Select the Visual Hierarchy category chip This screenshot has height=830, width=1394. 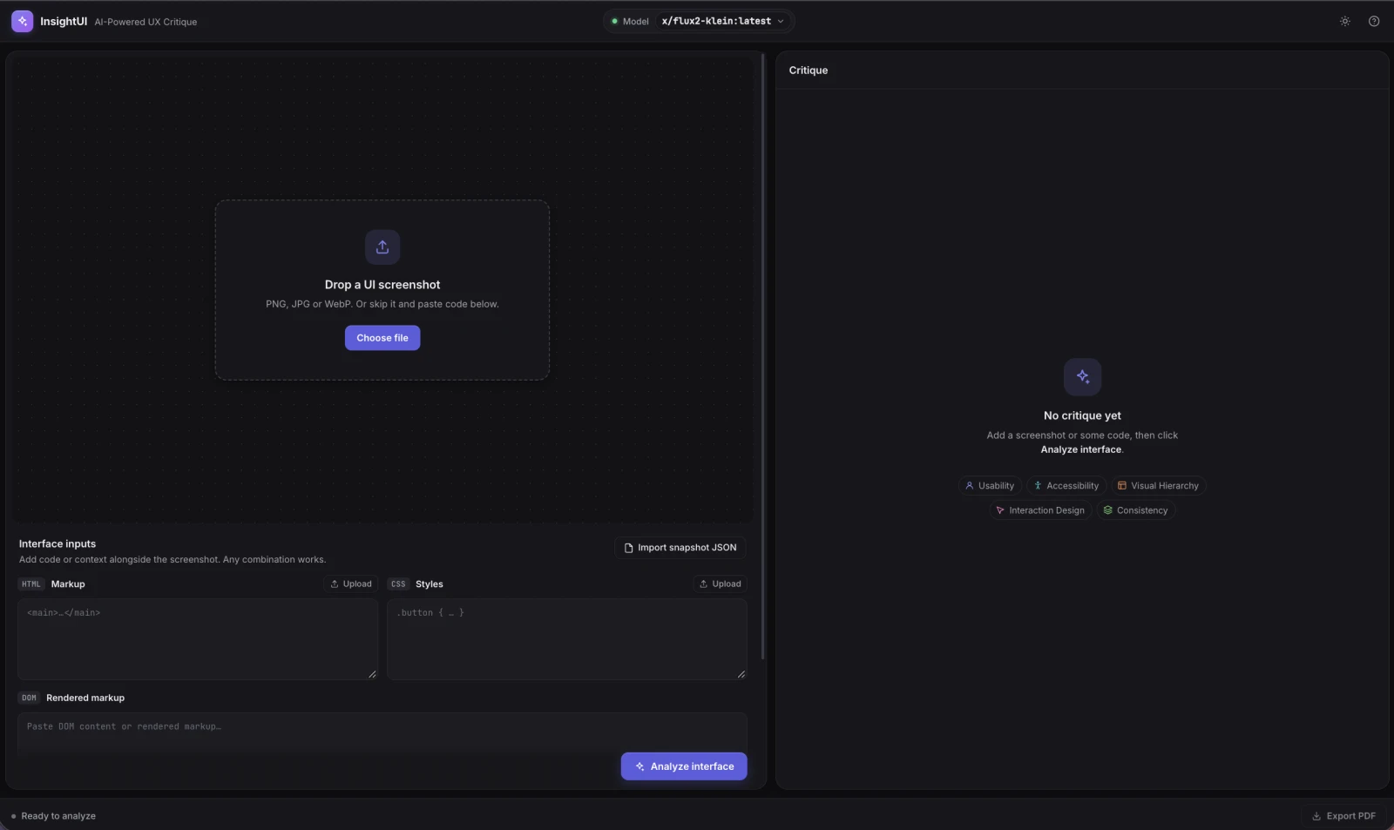[1158, 486]
